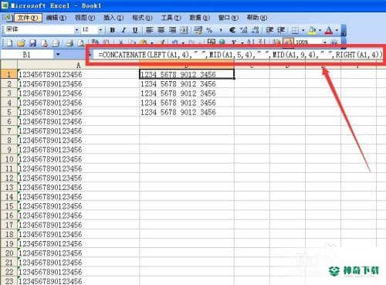Open the font name dropdown
386x285 pixels.
[x=76, y=30]
